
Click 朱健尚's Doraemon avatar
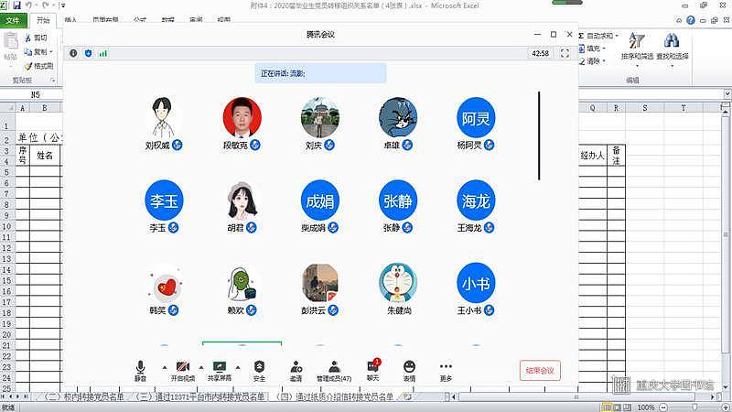pos(398,283)
